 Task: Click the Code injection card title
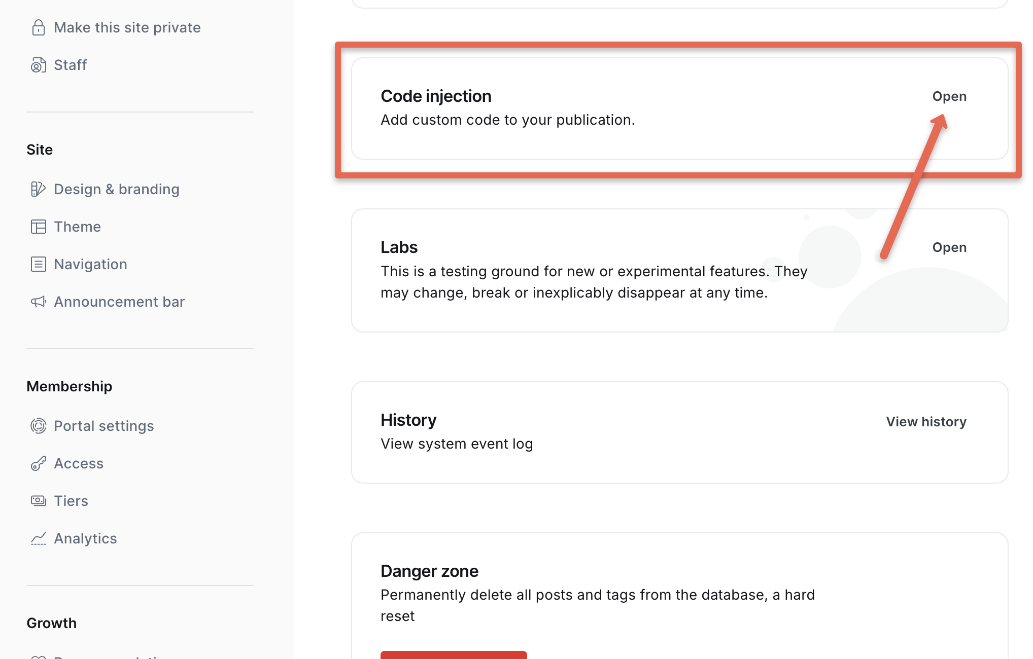[436, 96]
